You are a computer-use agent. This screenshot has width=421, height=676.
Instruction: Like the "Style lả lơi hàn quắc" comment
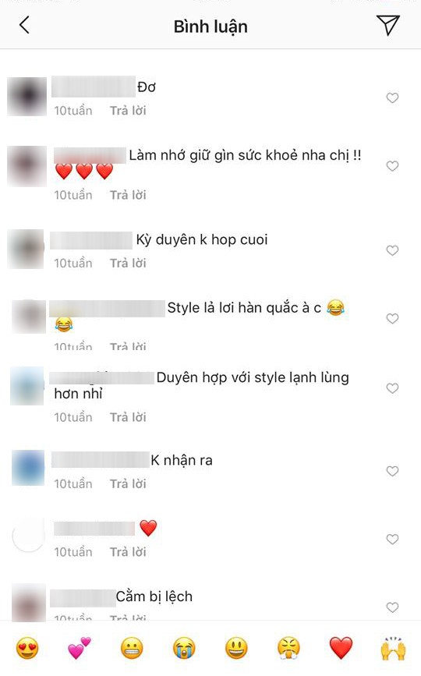pos(392,319)
